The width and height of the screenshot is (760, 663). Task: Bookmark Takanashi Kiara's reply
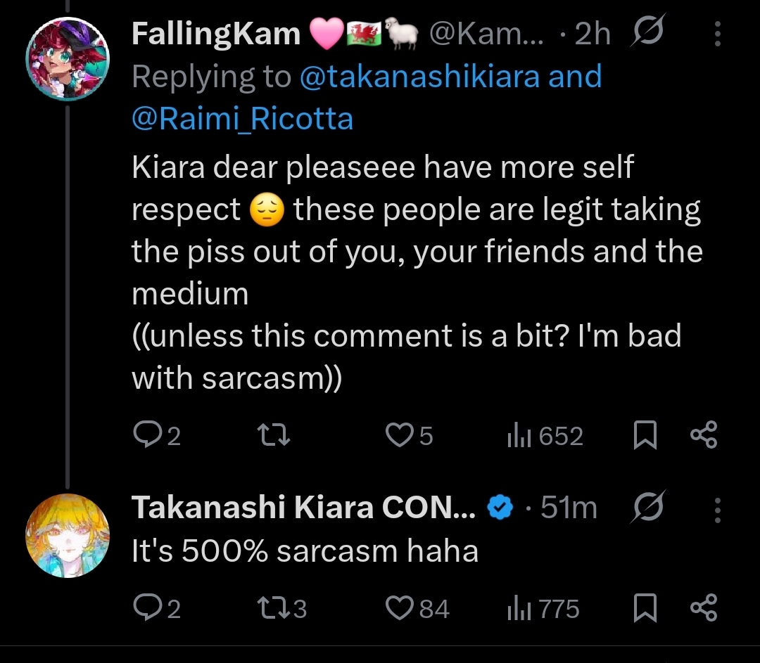[x=645, y=607]
